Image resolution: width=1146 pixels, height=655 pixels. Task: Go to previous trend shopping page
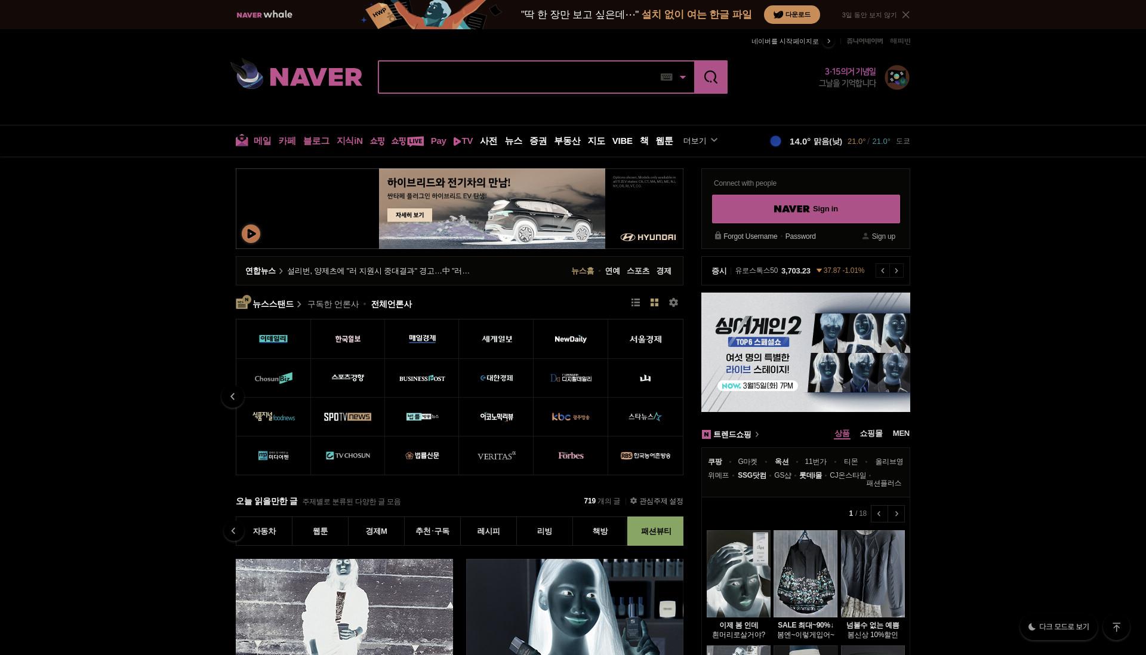pos(879,513)
